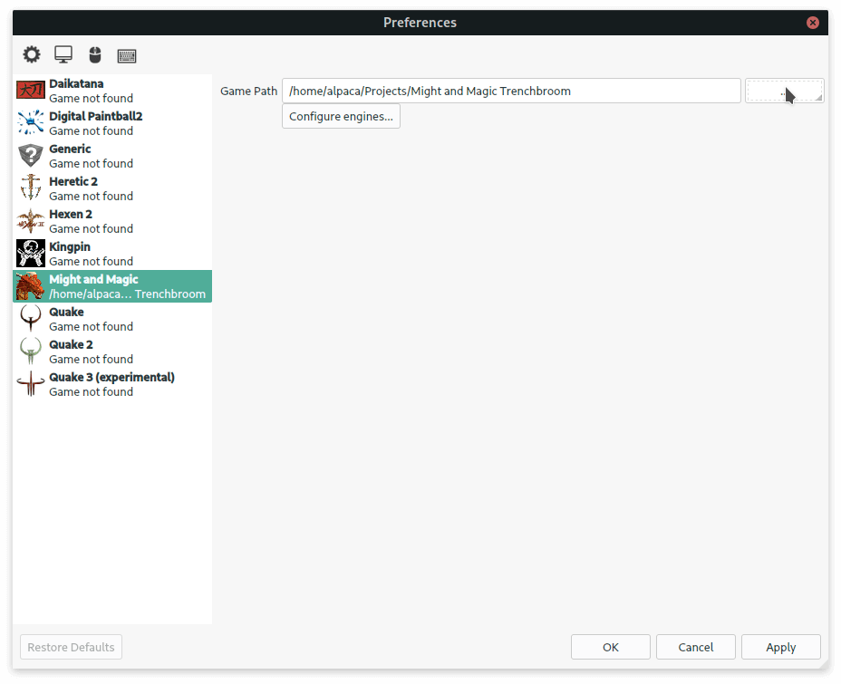
Task: Choose the Heretic 2 game icon
Action: click(31, 188)
